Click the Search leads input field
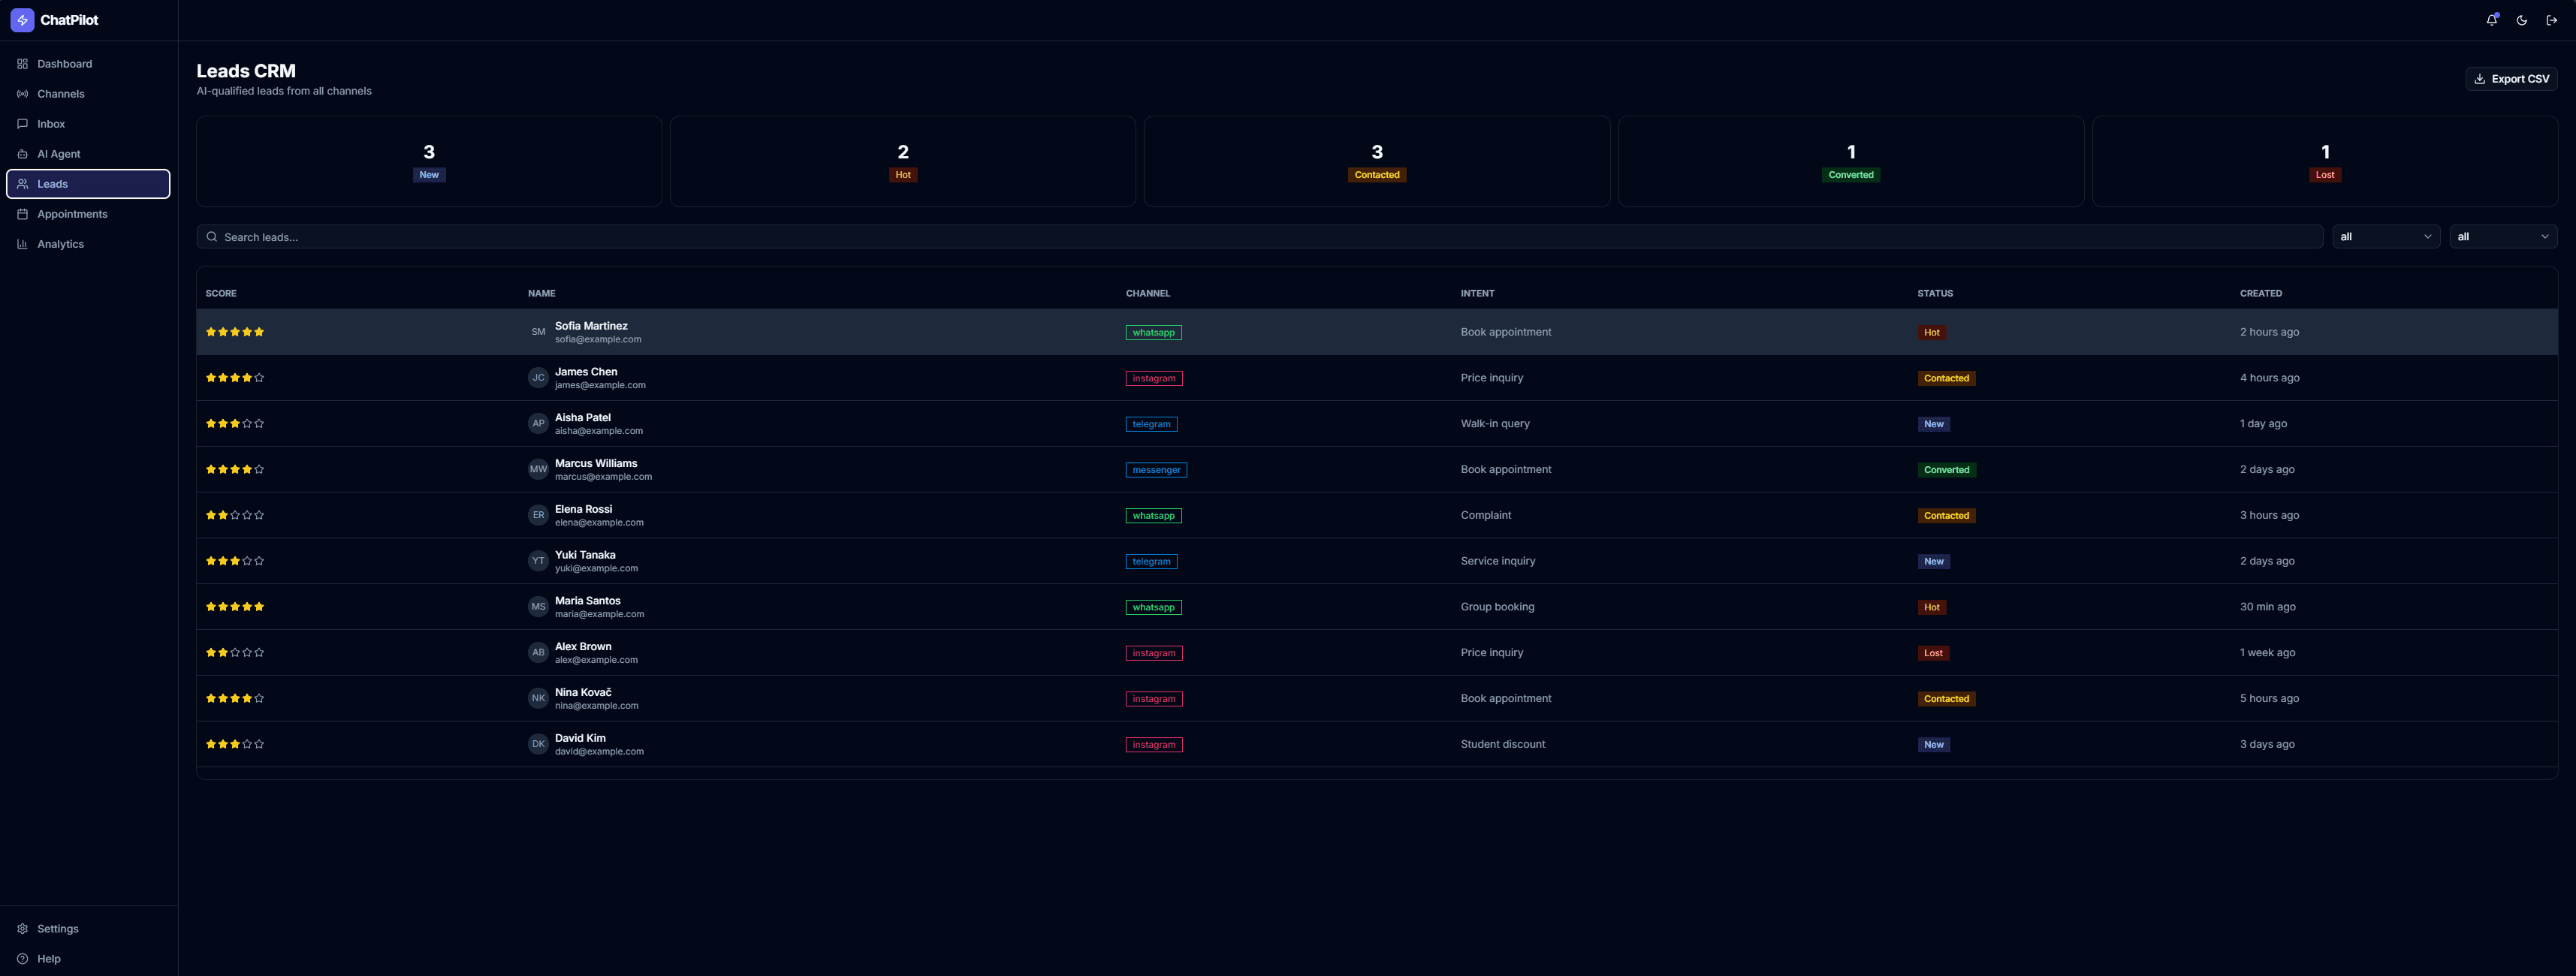The height and width of the screenshot is (976, 2576). (x=1260, y=237)
